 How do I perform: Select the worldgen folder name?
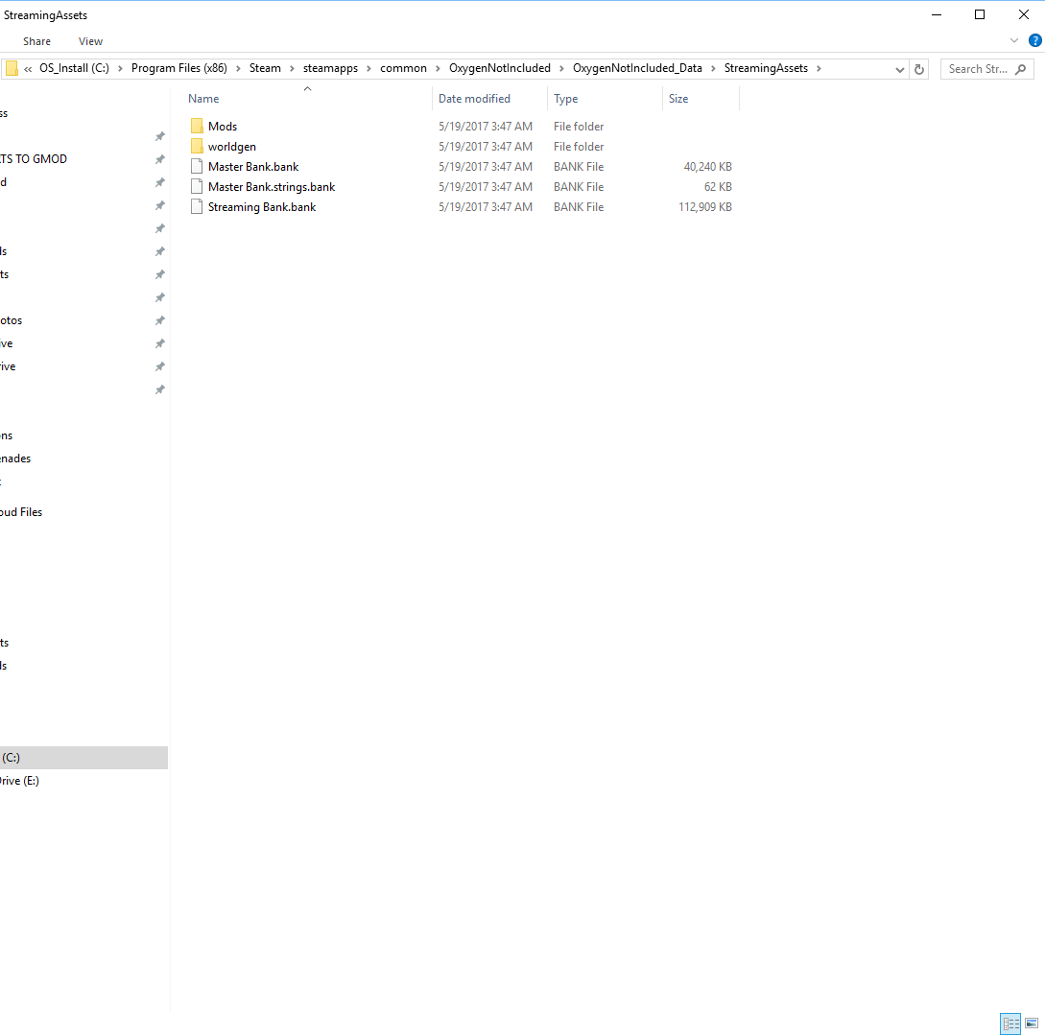coord(232,147)
